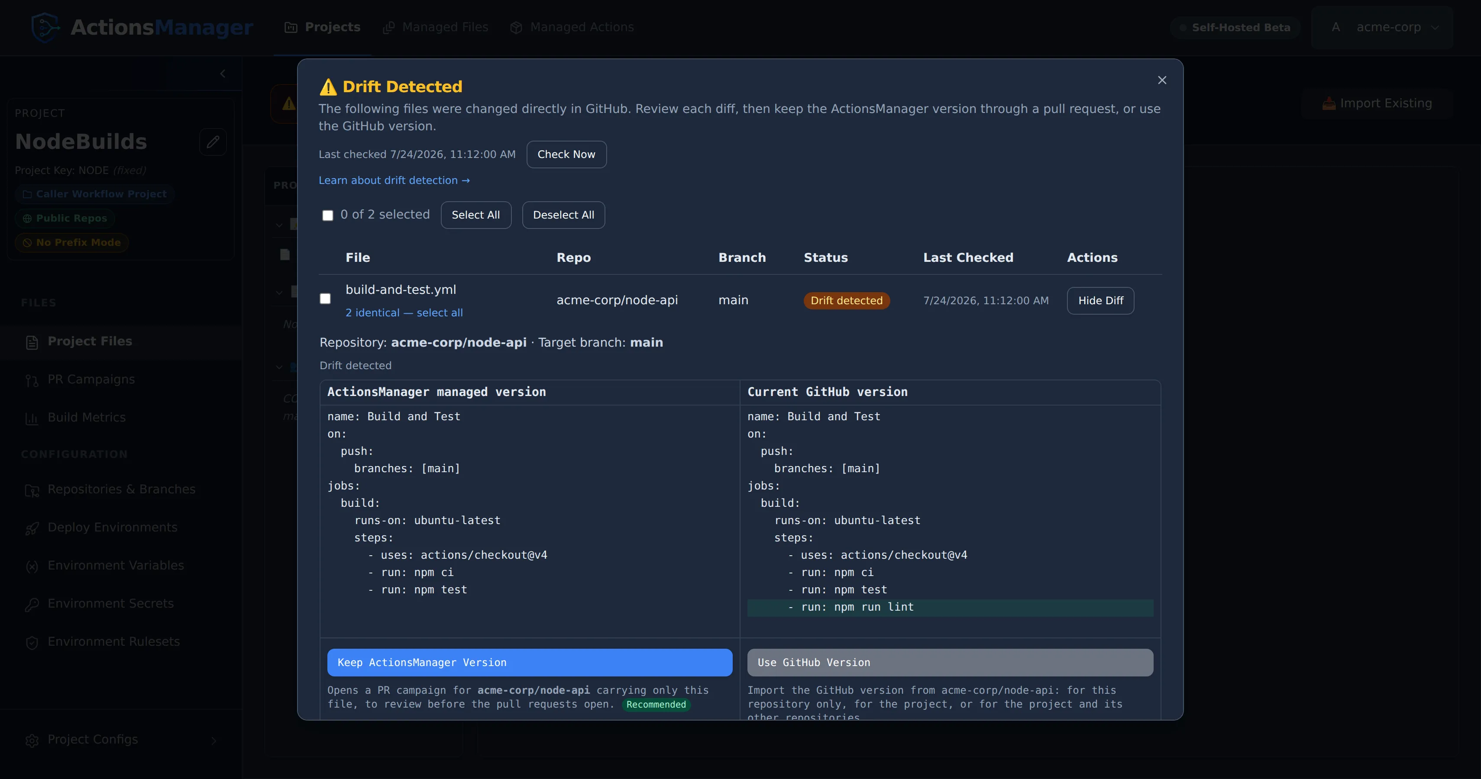Toggle the select-all checkbox beside '0 of 2 selected'

coord(328,216)
